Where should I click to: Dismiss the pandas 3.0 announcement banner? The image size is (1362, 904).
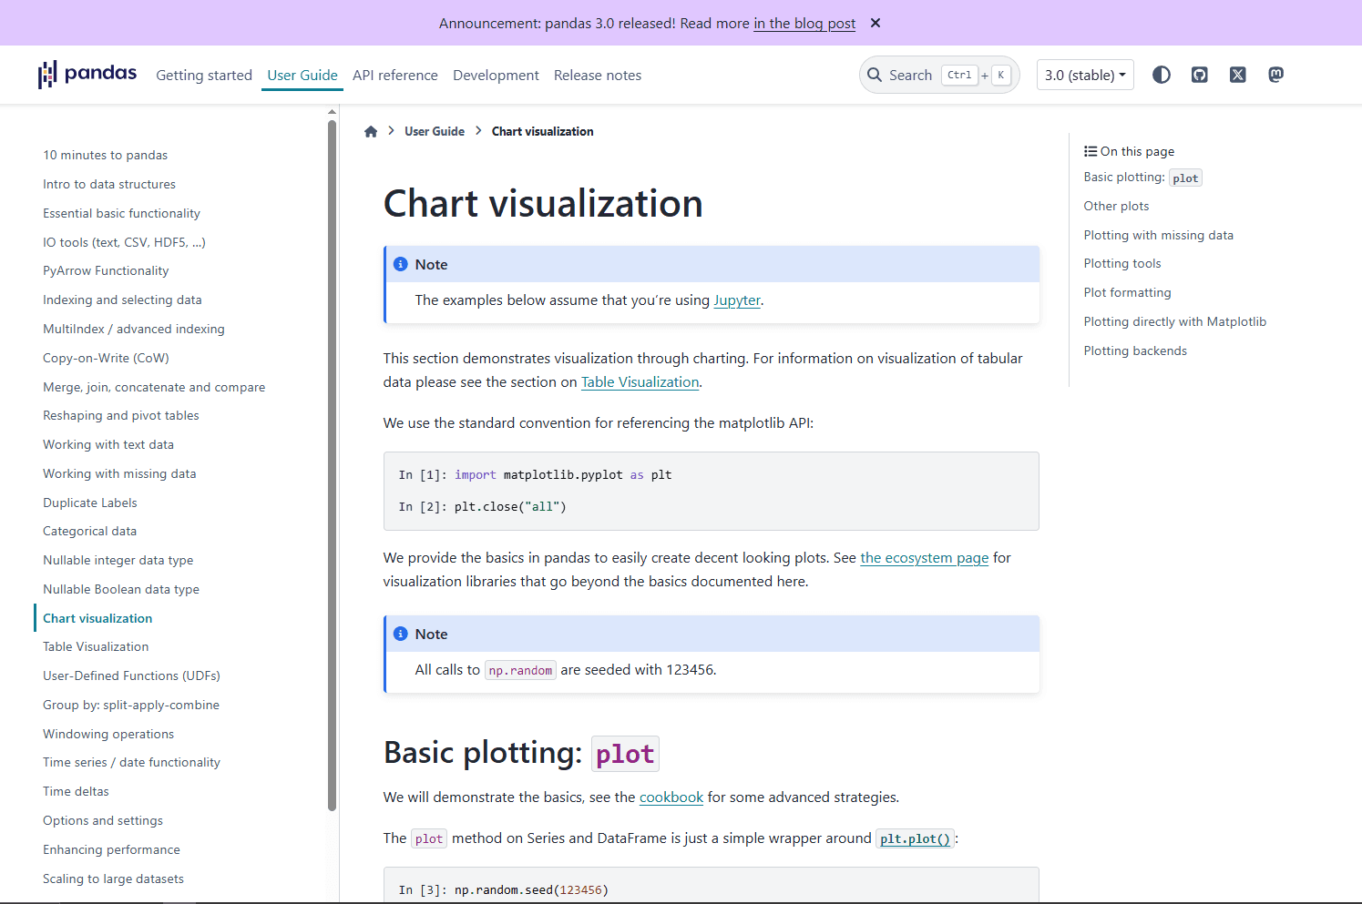(x=876, y=23)
